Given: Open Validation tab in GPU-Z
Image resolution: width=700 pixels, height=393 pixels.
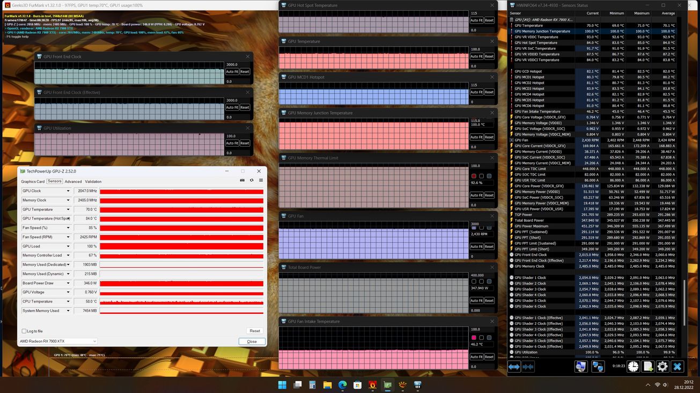Looking at the screenshot, I should point(93,182).
